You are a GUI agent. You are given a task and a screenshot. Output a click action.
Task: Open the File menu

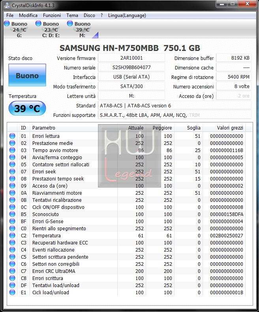click(10, 15)
